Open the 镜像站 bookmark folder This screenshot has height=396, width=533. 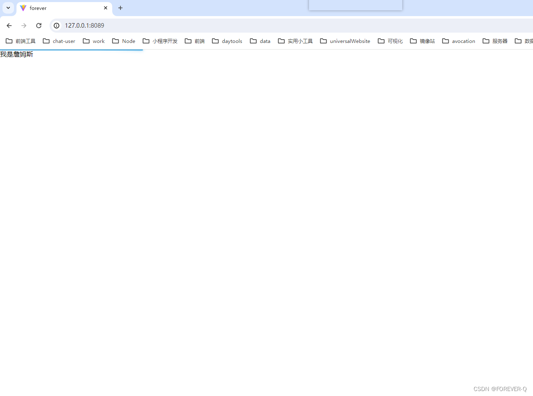[422, 41]
